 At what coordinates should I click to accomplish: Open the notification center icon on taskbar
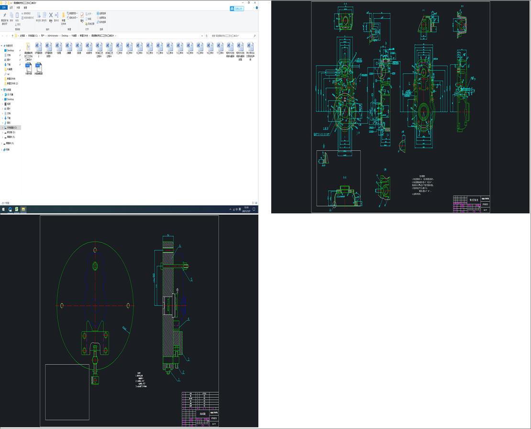pos(254,209)
